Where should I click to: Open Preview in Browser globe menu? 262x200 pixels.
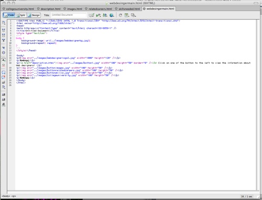(112, 15)
